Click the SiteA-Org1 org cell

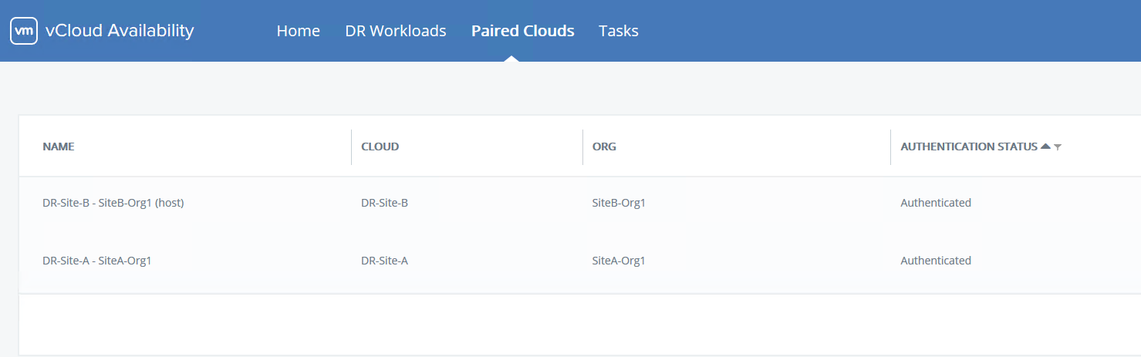(x=618, y=261)
